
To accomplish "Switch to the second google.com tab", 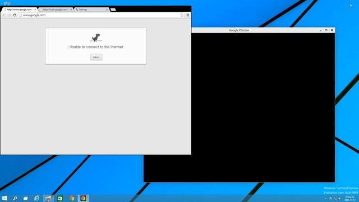I will (56, 10).
